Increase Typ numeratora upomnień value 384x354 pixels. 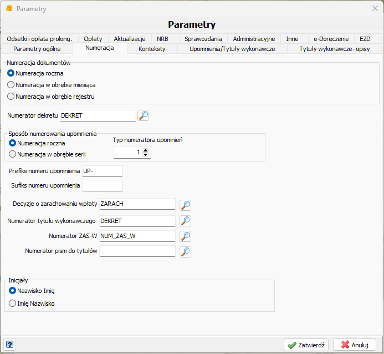[146, 150]
